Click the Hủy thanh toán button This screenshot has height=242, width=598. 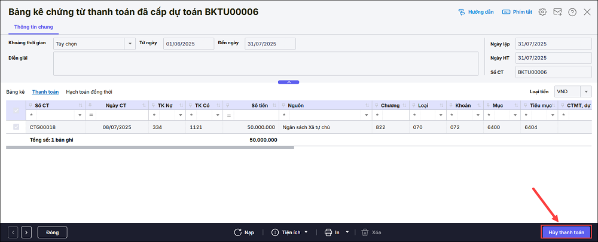click(x=566, y=232)
